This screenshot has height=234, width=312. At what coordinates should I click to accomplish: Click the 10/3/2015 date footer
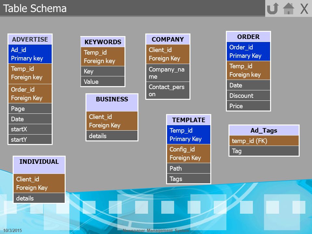[13, 230]
